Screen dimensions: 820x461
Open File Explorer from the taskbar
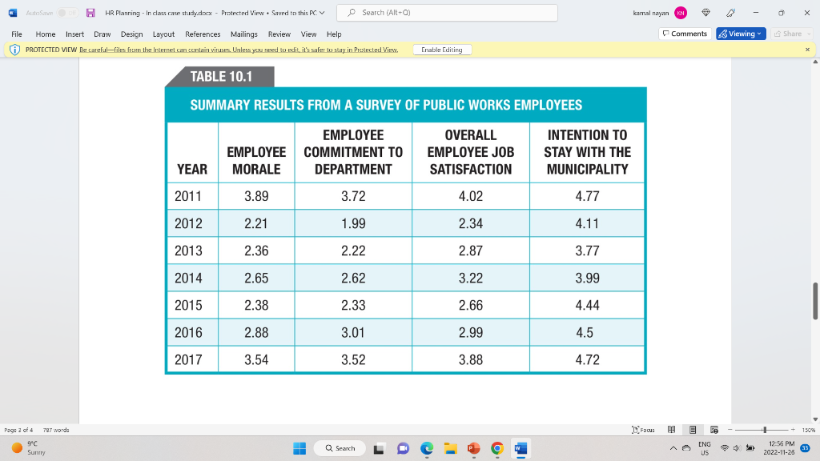[450, 448]
